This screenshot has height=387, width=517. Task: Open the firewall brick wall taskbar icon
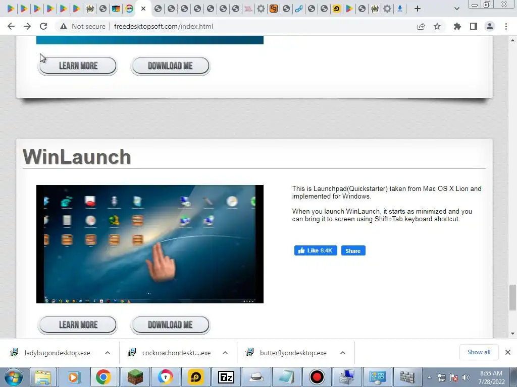coord(407,377)
